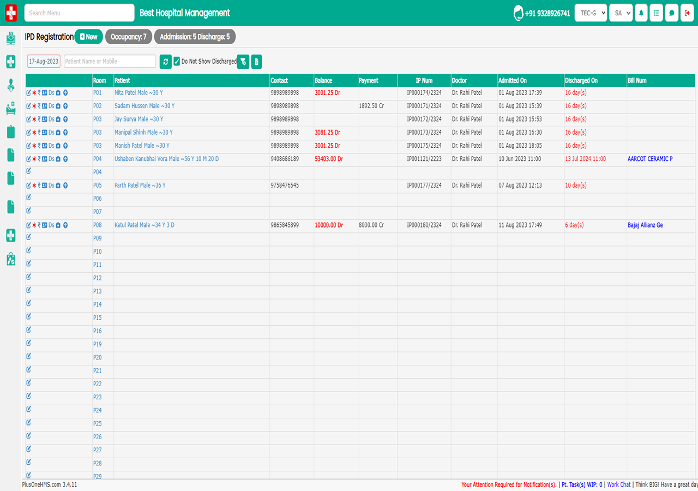Click the rupee icon for Sadam Hussen

(39, 106)
